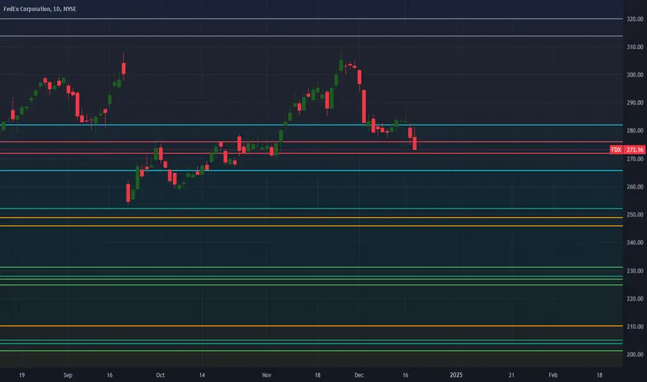Click the Sep label on time axis
This screenshot has height=382, width=647.
tap(67, 375)
